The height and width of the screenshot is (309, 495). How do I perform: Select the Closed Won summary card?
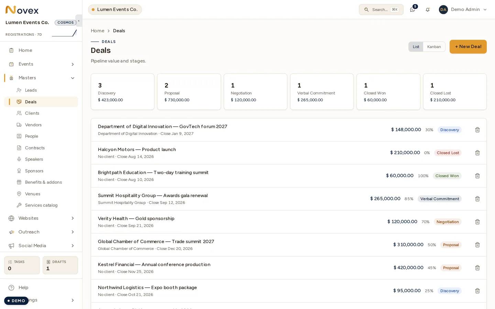click(x=388, y=92)
